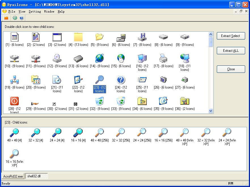Switch to the AcroRd32.exe tab
Screen dimensions: 250x187
[13, 176]
